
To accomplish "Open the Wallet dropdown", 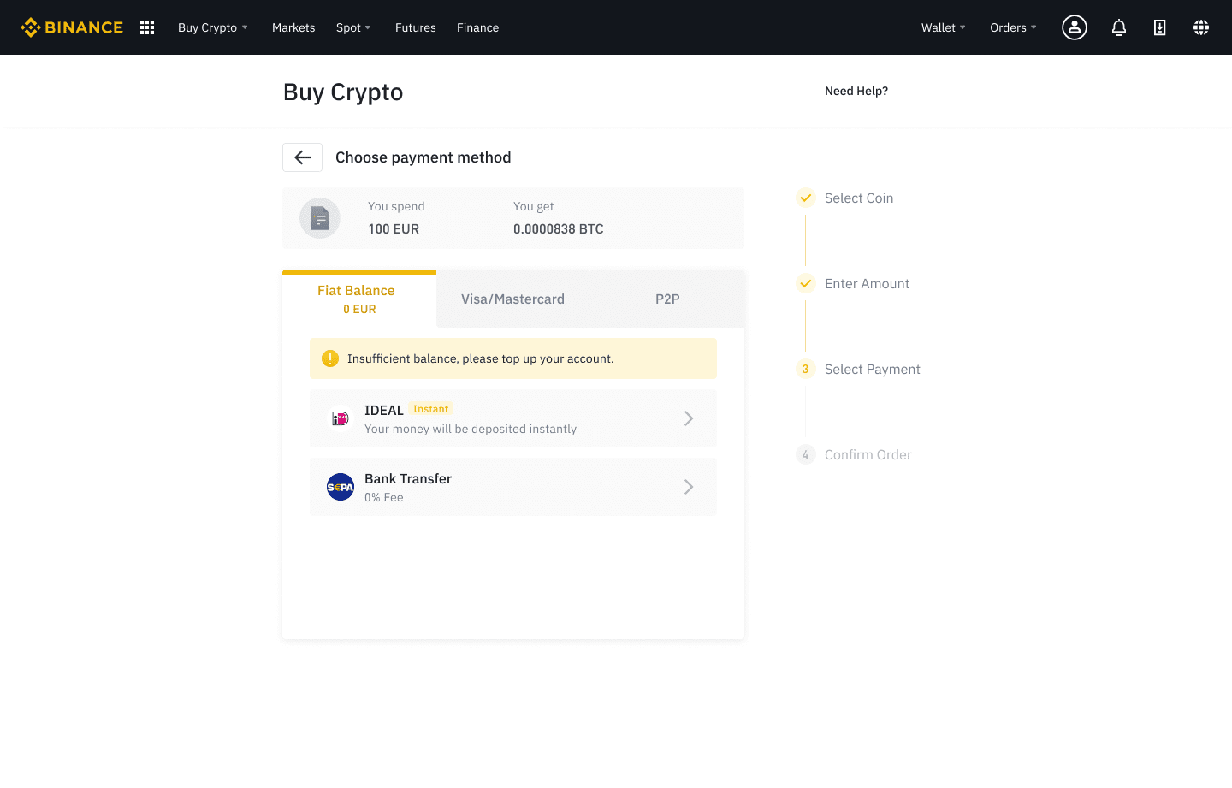I will (944, 27).
